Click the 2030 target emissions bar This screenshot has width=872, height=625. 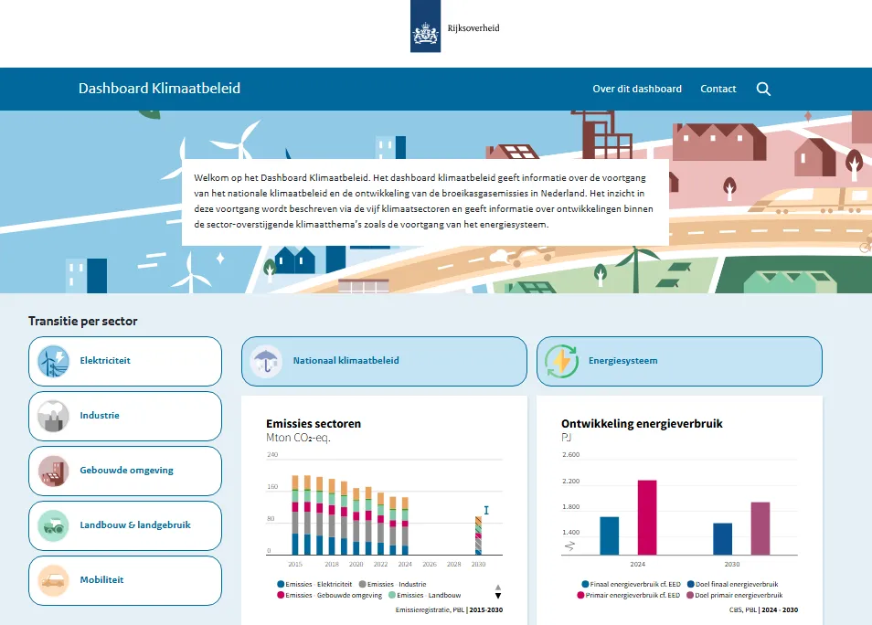[478, 535]
